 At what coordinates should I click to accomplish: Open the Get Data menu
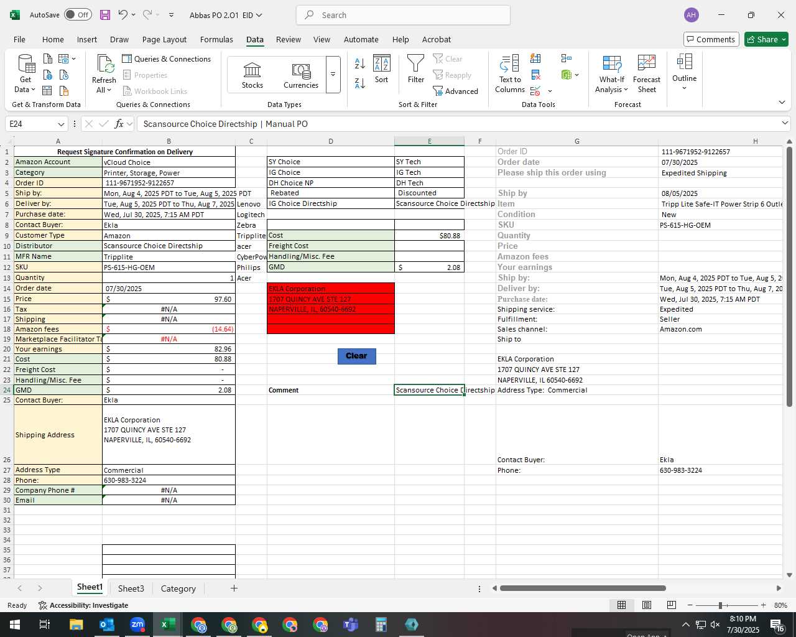click(25, 74)
